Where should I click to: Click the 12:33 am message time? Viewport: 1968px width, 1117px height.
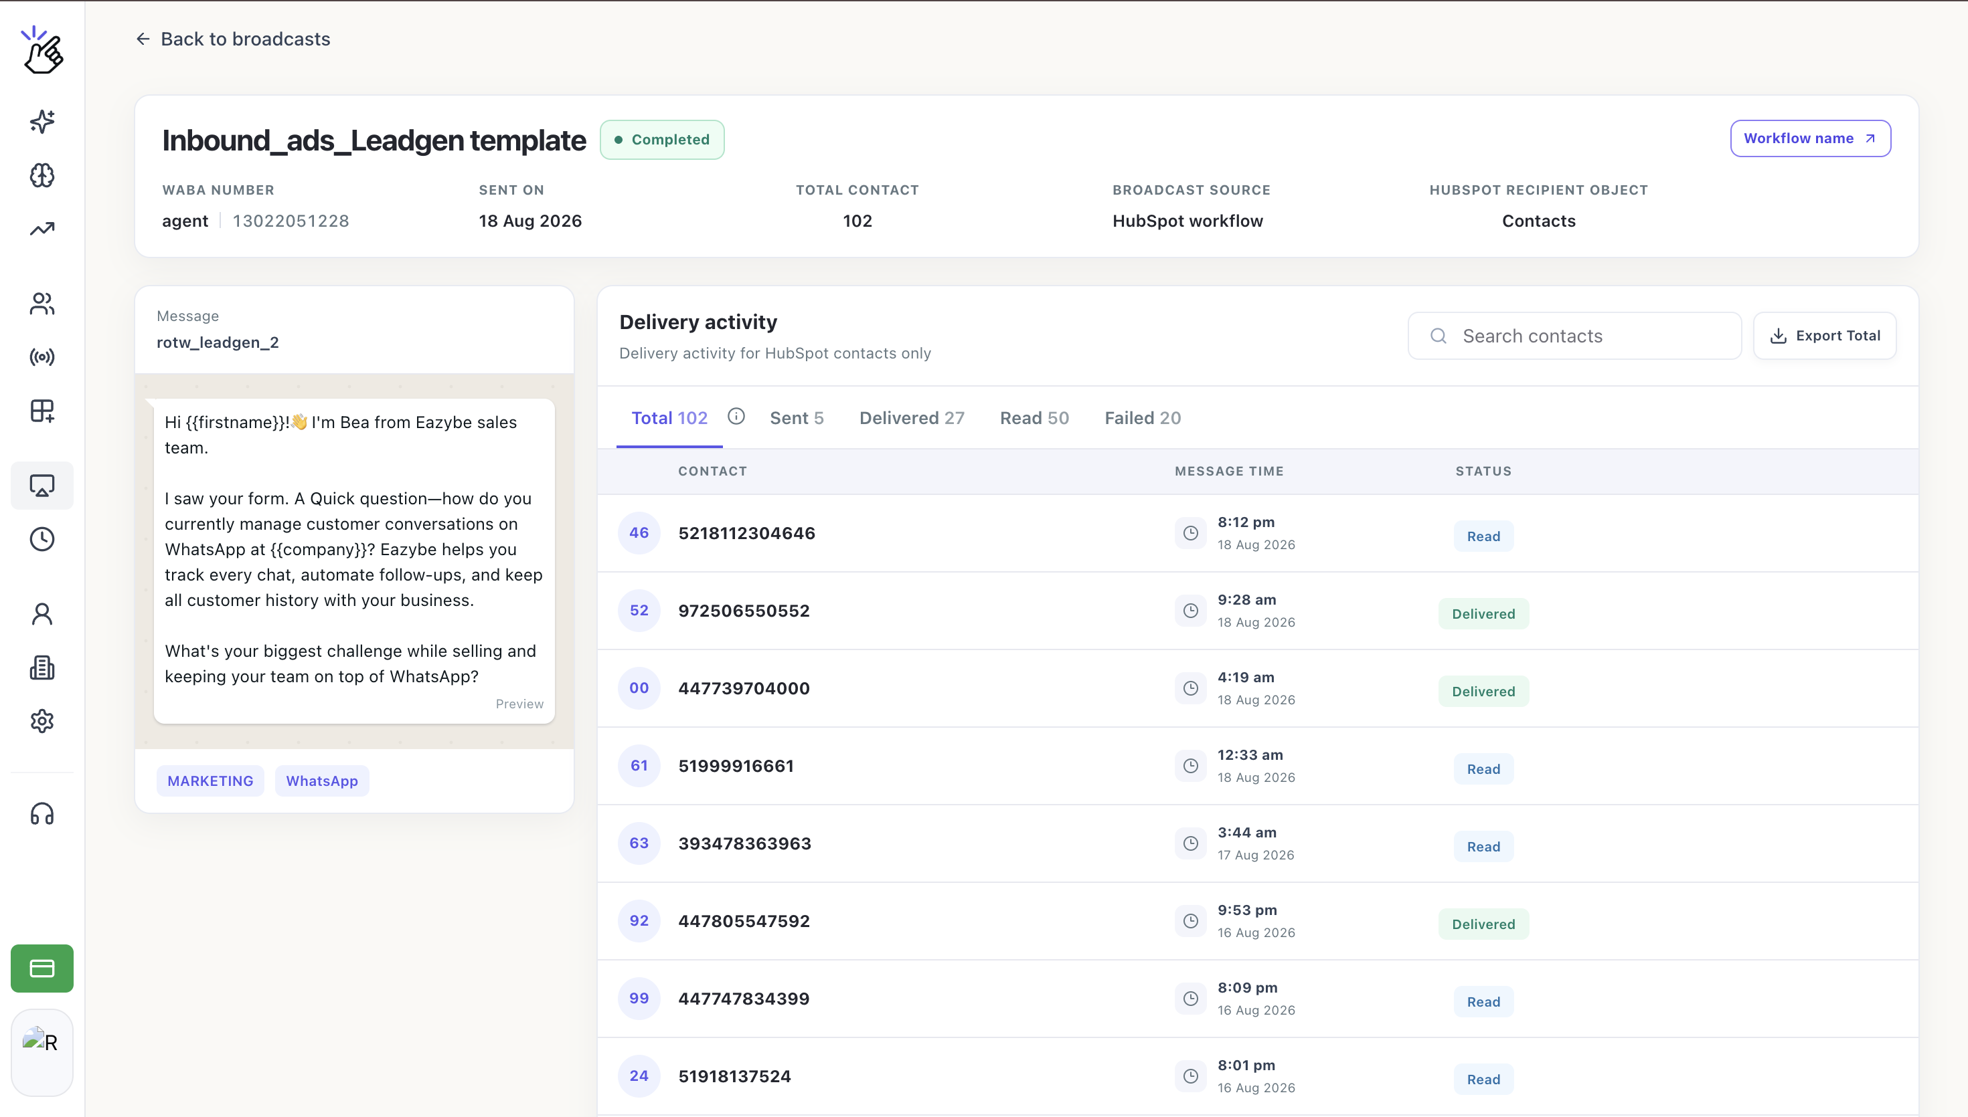pos(1250,755)
